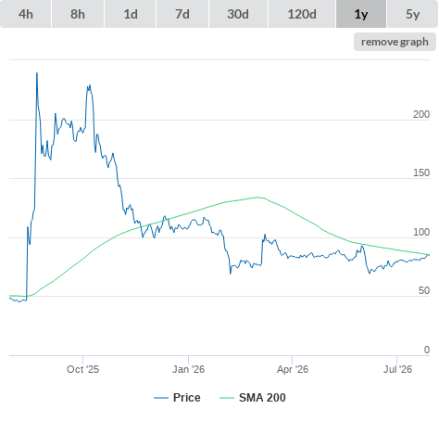View the 5y price range
Screen dimensions: 439x422
pos(413,14)
